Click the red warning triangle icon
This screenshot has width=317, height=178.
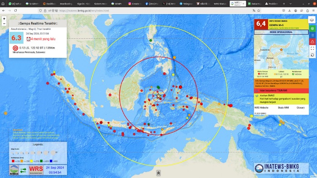[312, 42]
